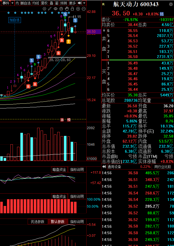Click the 榜 label on the dashed line
This screenshot has height=246, width=174.
[69, 120]
